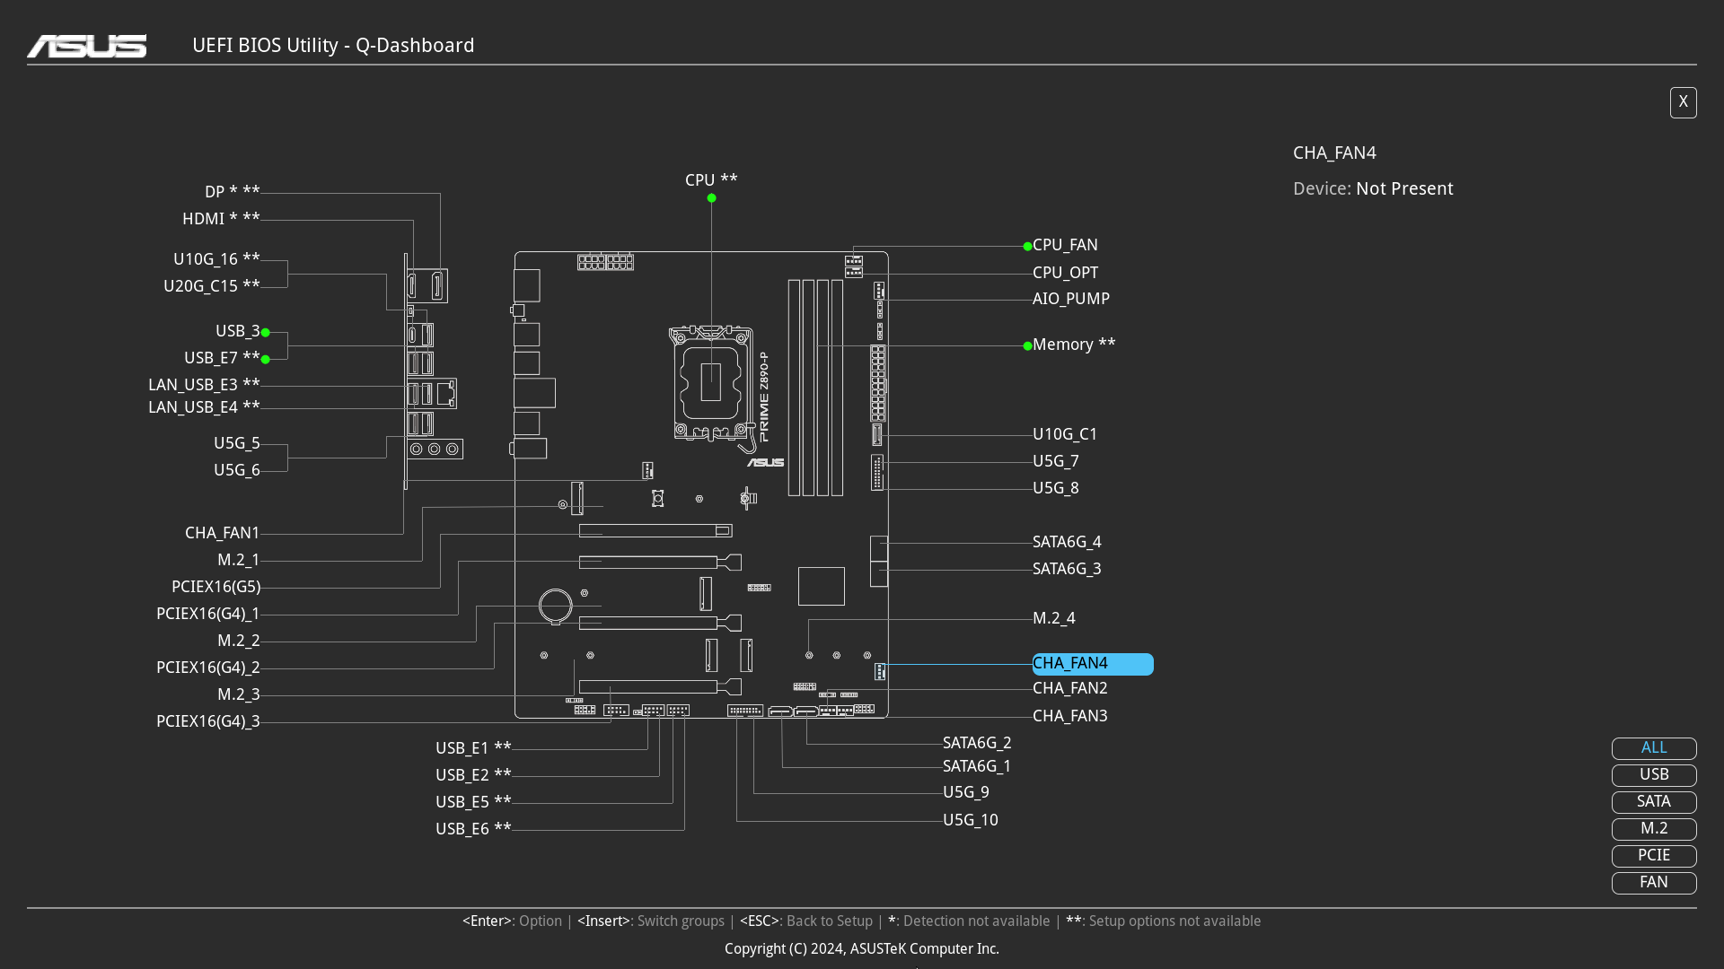Select the LAN_USB_E3 ** label
The image size is (1724, 969).
(204, 385)
